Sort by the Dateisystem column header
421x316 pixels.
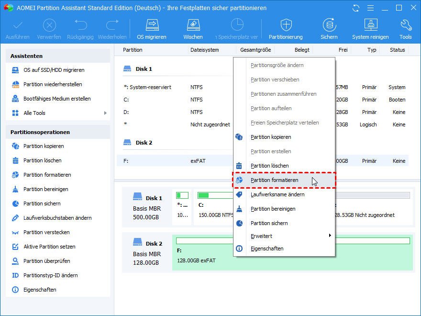coord(205,50)
